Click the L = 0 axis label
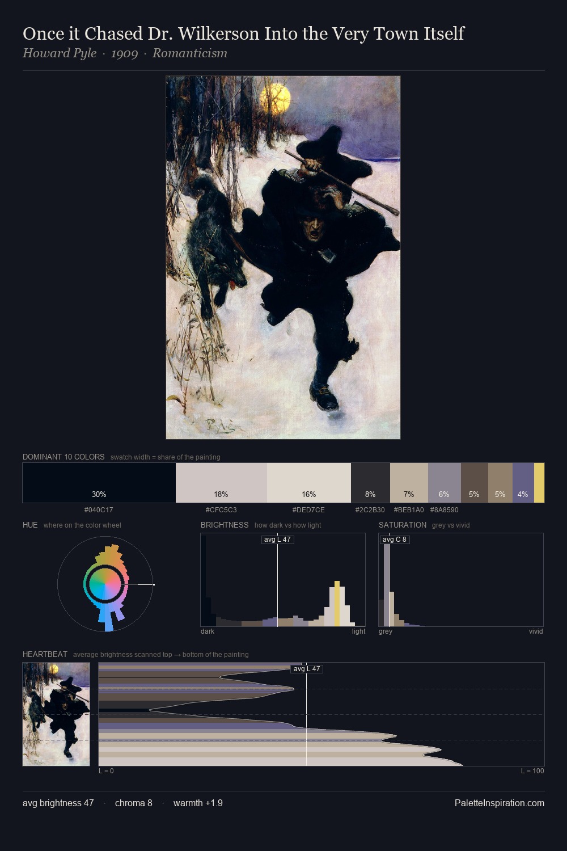The width and height of the screenshot is (567, 851). (x=106, y=771)
